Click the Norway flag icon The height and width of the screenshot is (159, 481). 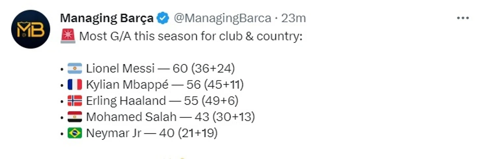75,101
